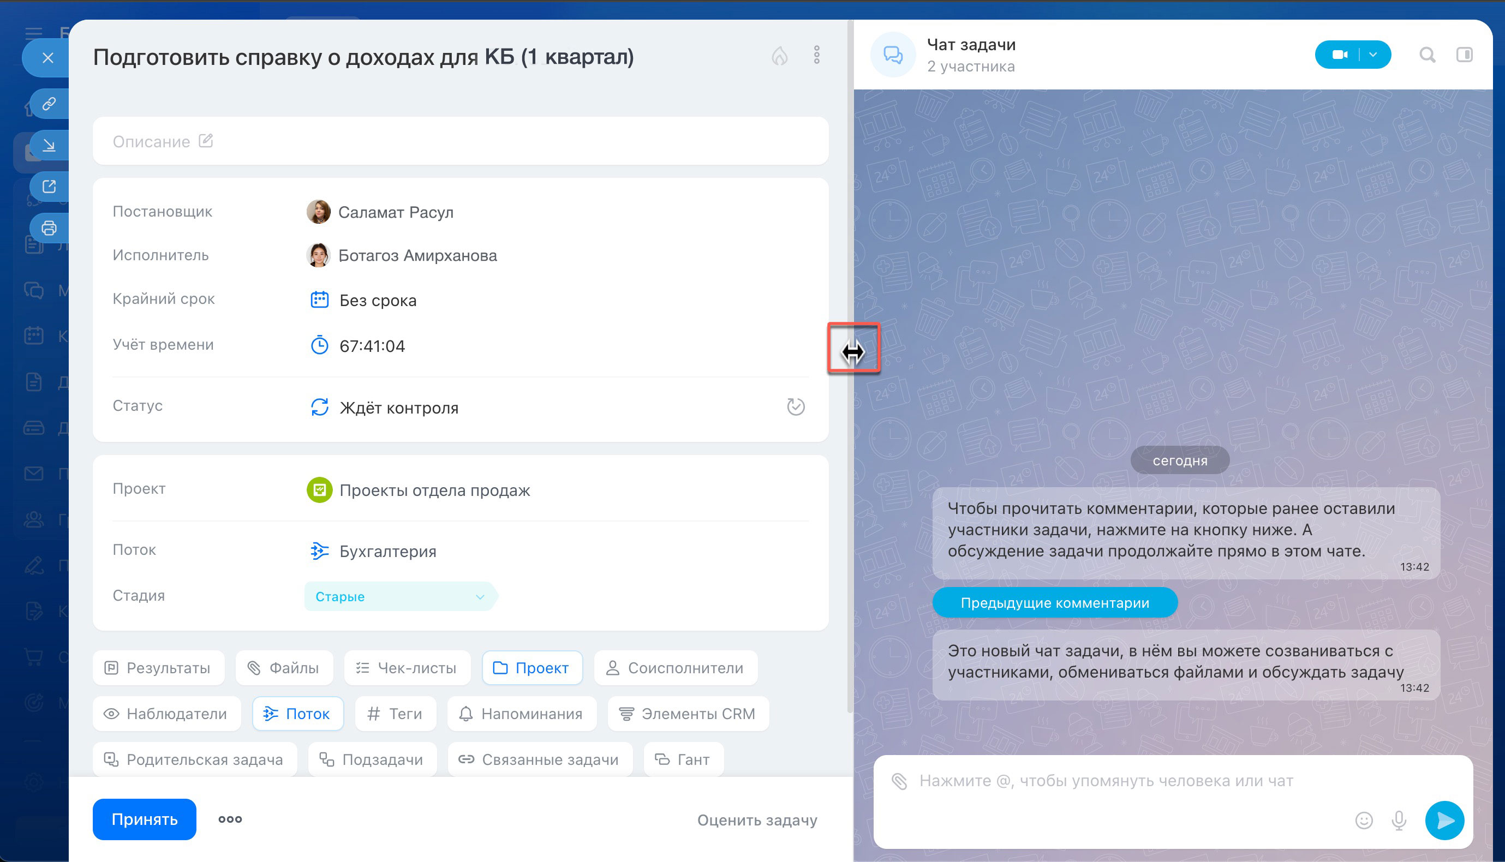Select the Чек-листы chip
The width and height of the screenshot is (1505, 862).
(x=407, y=668)
